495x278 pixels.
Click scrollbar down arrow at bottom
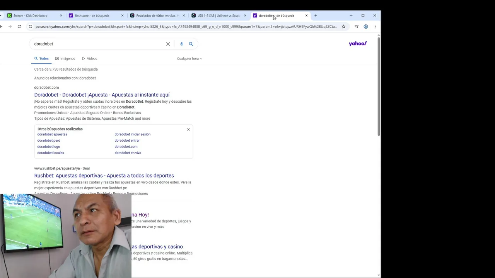pyautogui.click(x=379, y=275)
